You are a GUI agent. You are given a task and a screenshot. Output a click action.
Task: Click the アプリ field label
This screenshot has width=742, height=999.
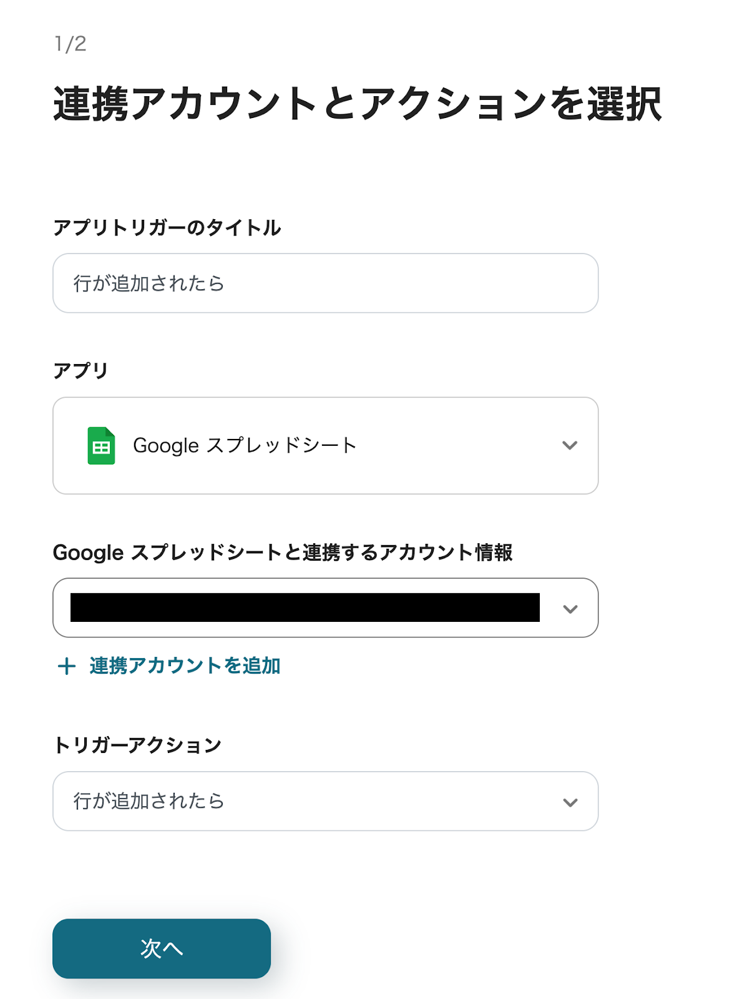point(81,371)
